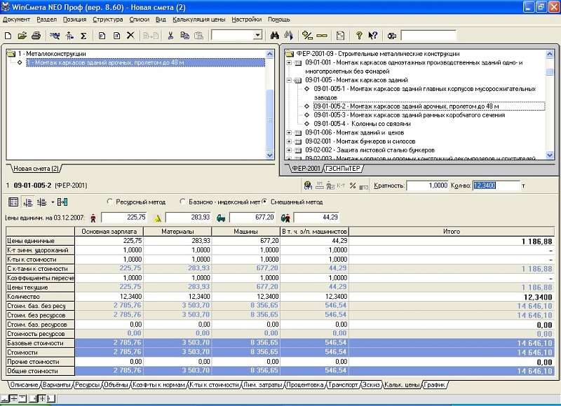
Task: Click the document icon with letter P
Action: click(102, 36)
